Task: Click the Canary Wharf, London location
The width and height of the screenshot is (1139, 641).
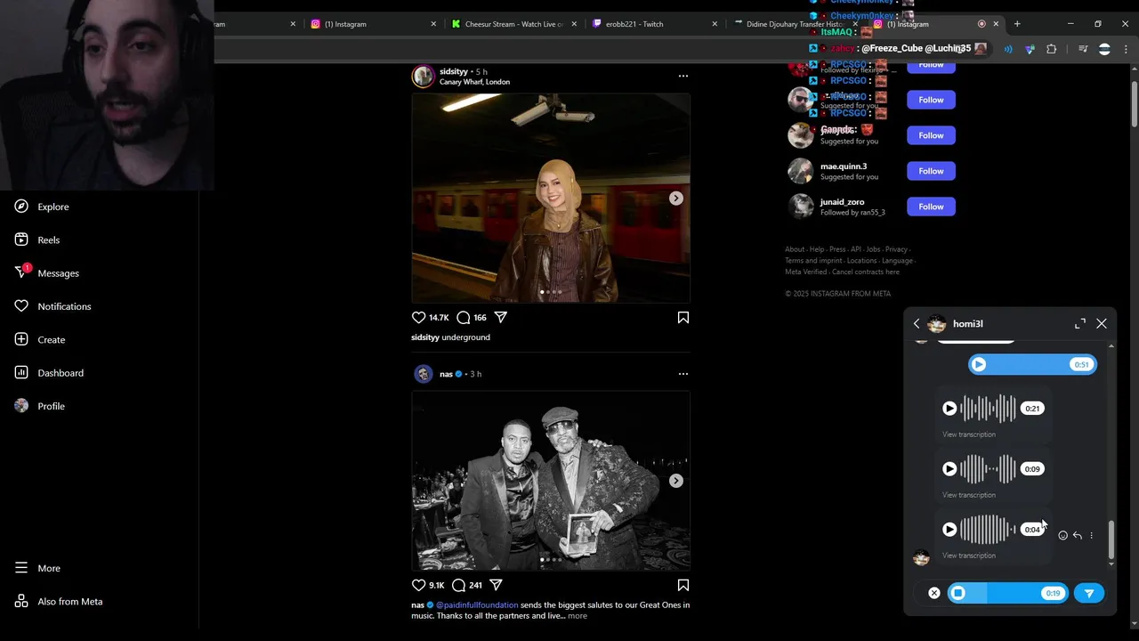Action: click(474, 82)
